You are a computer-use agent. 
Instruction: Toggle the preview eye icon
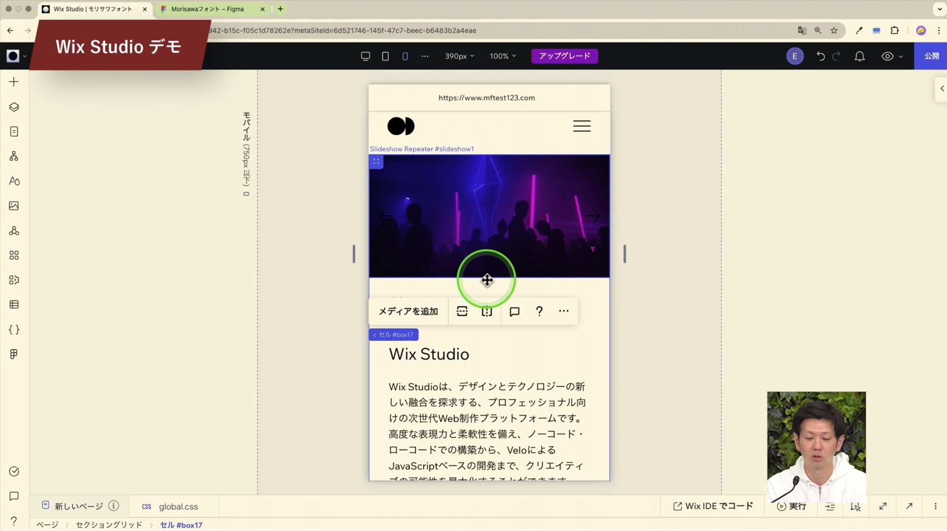click(887, 56)
